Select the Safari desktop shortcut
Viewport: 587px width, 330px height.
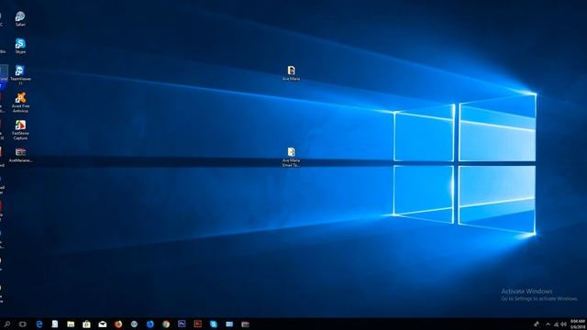(20, 19)
